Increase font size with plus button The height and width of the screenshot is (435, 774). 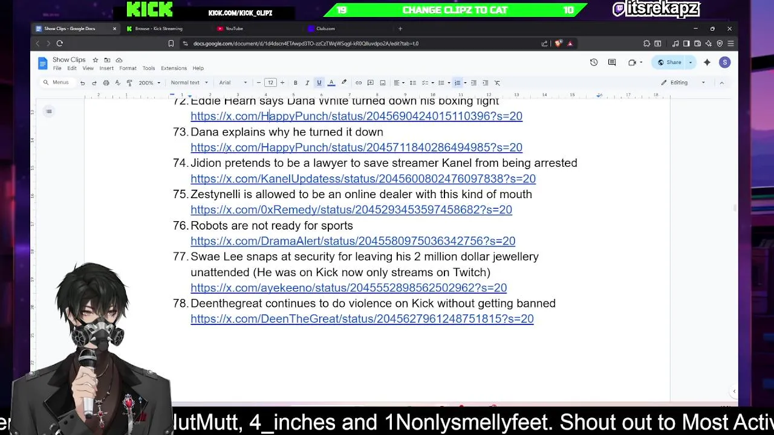pos(282,83)
